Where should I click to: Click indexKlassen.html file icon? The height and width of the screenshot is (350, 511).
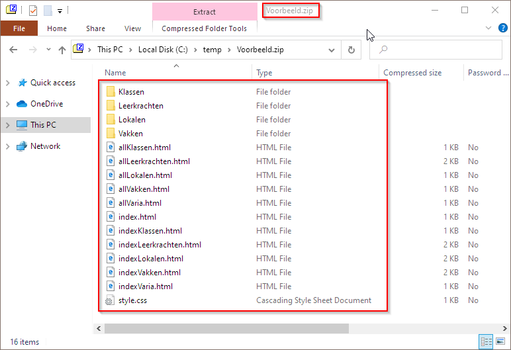coord(111,231)
